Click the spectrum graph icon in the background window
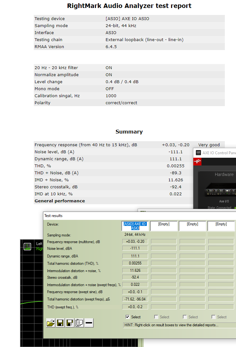Screen dimensions: 236x347 [x=27, y=247]
